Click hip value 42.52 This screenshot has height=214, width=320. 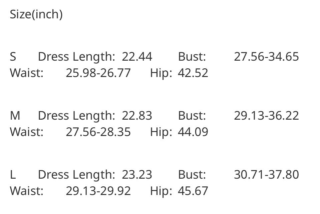(193, 73)
